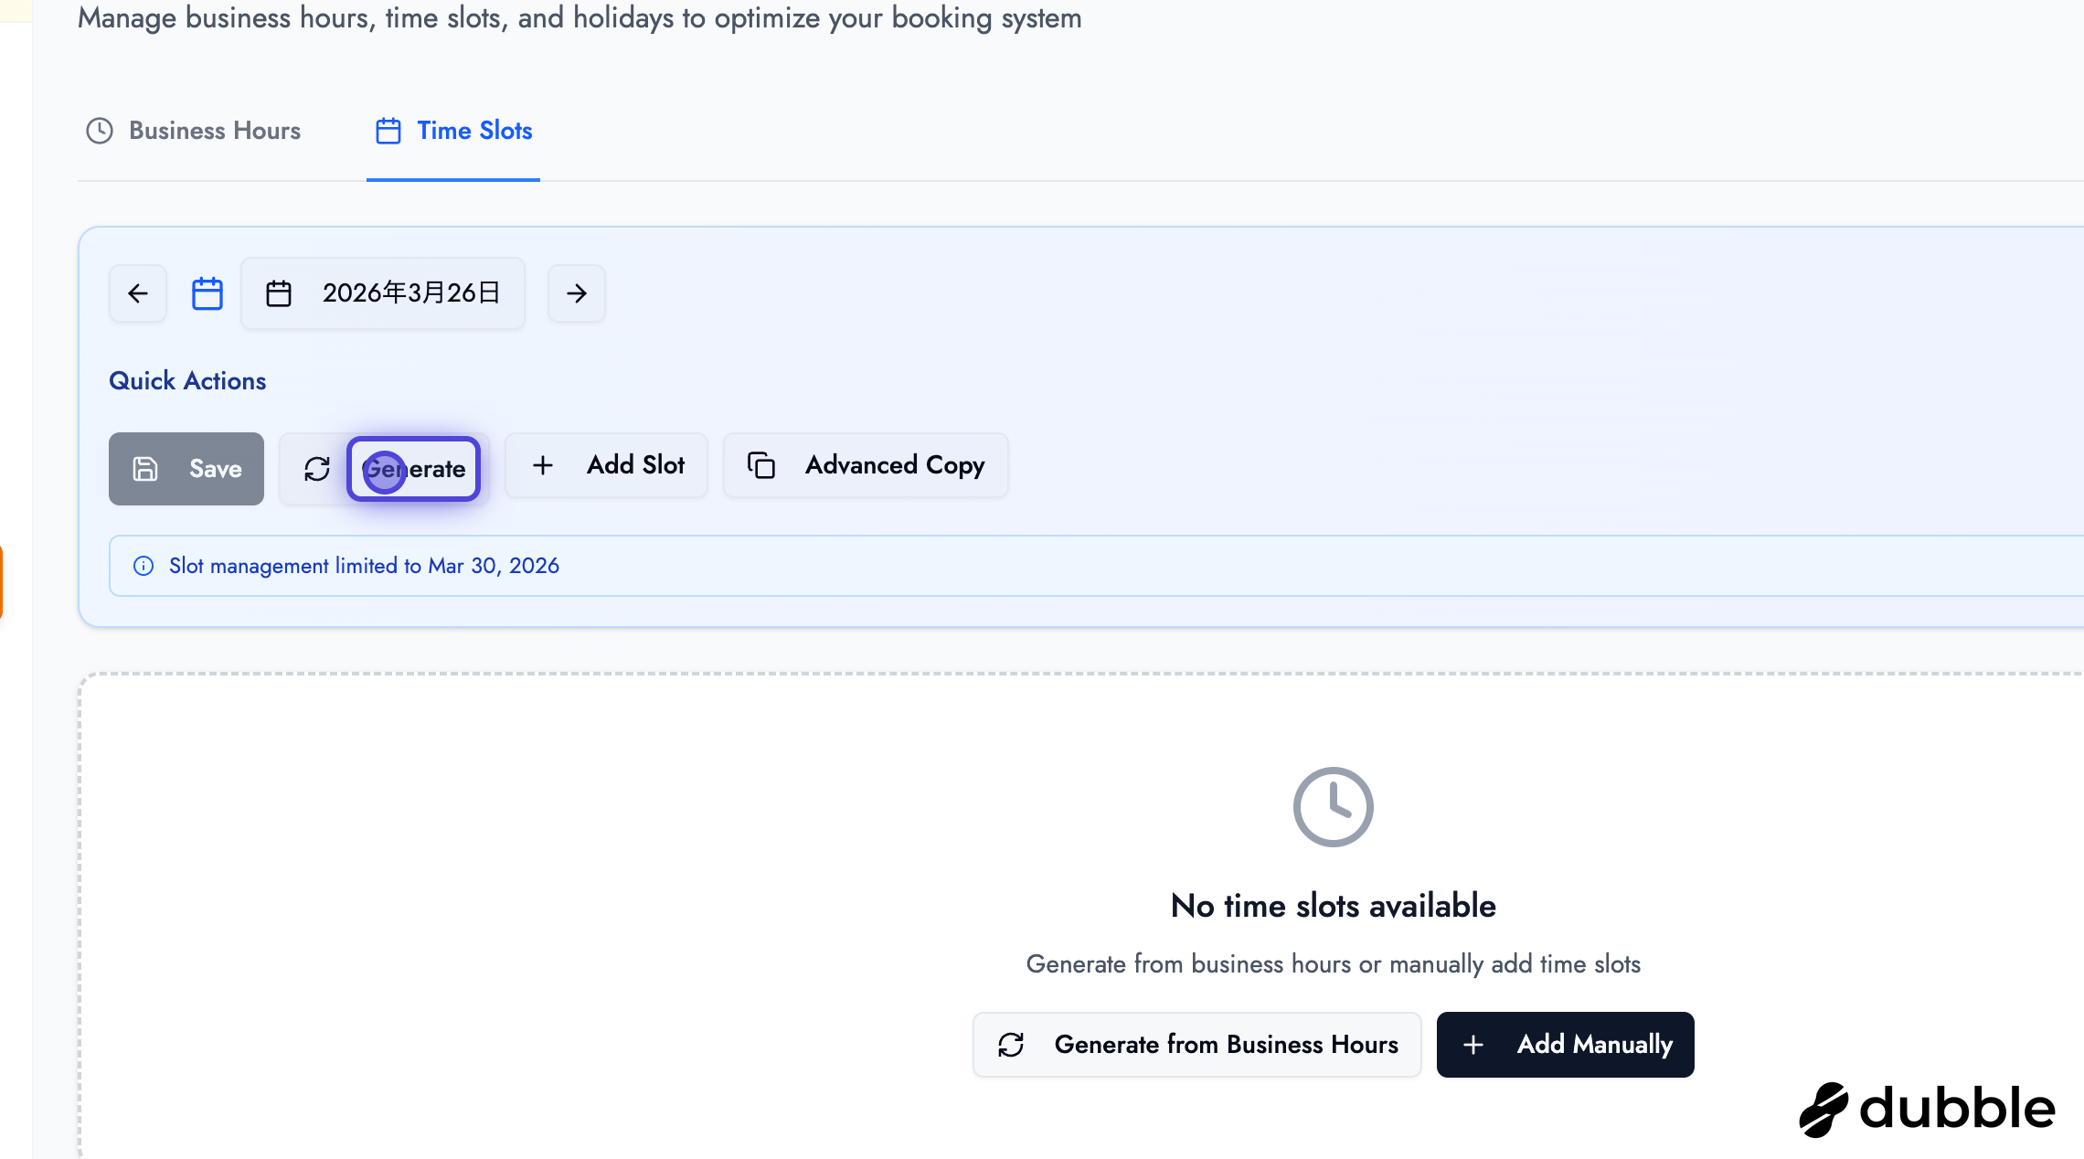Go to previous day with left arrow
The image size is (2084, 1159).
[138, 293]
